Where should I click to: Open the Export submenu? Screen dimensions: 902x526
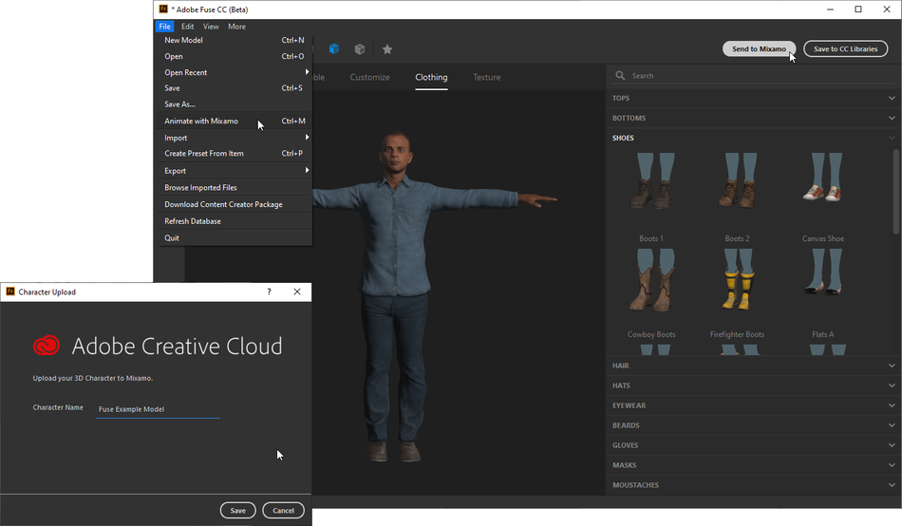235,171
